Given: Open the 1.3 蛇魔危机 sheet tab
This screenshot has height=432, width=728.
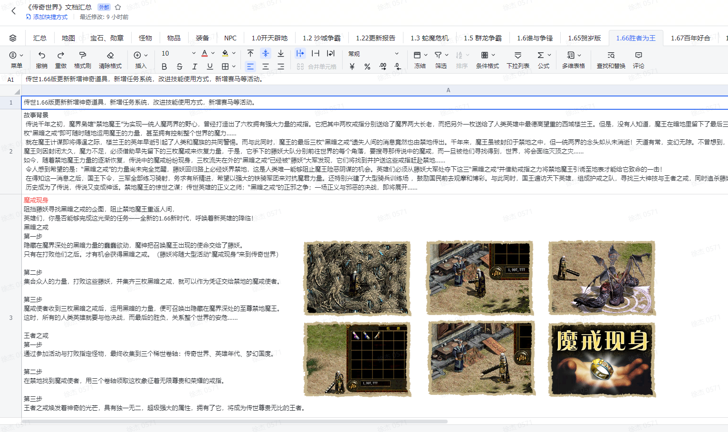Looking at the screenshot, I should click(430, 38).
